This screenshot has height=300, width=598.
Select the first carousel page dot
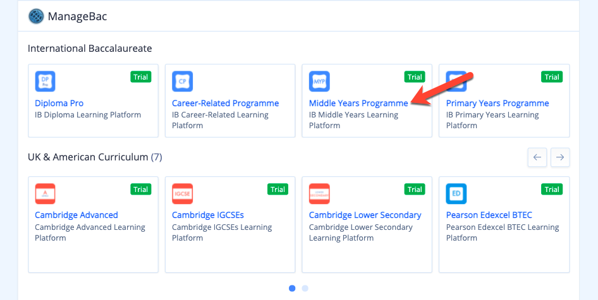[292, 288]
